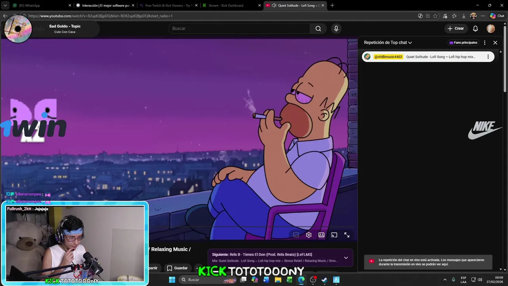Click the Fans principales button
This screenshot has width=508, height=286.
463,43
